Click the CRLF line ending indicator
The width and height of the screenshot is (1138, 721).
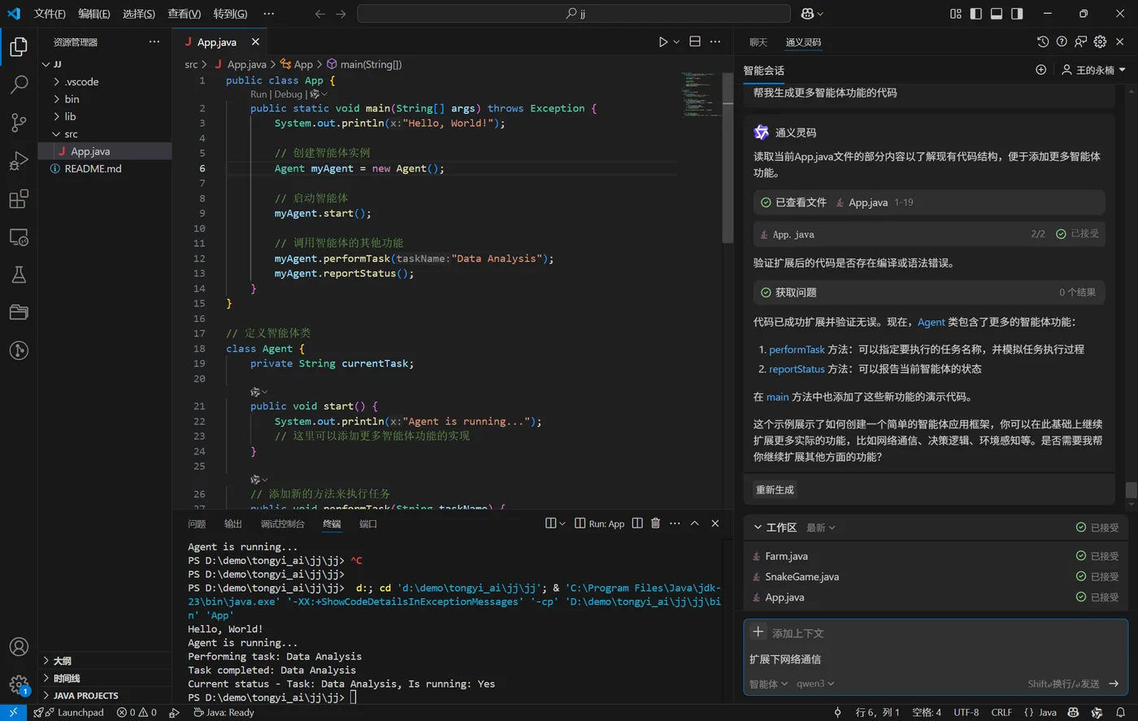[1001, 712]
